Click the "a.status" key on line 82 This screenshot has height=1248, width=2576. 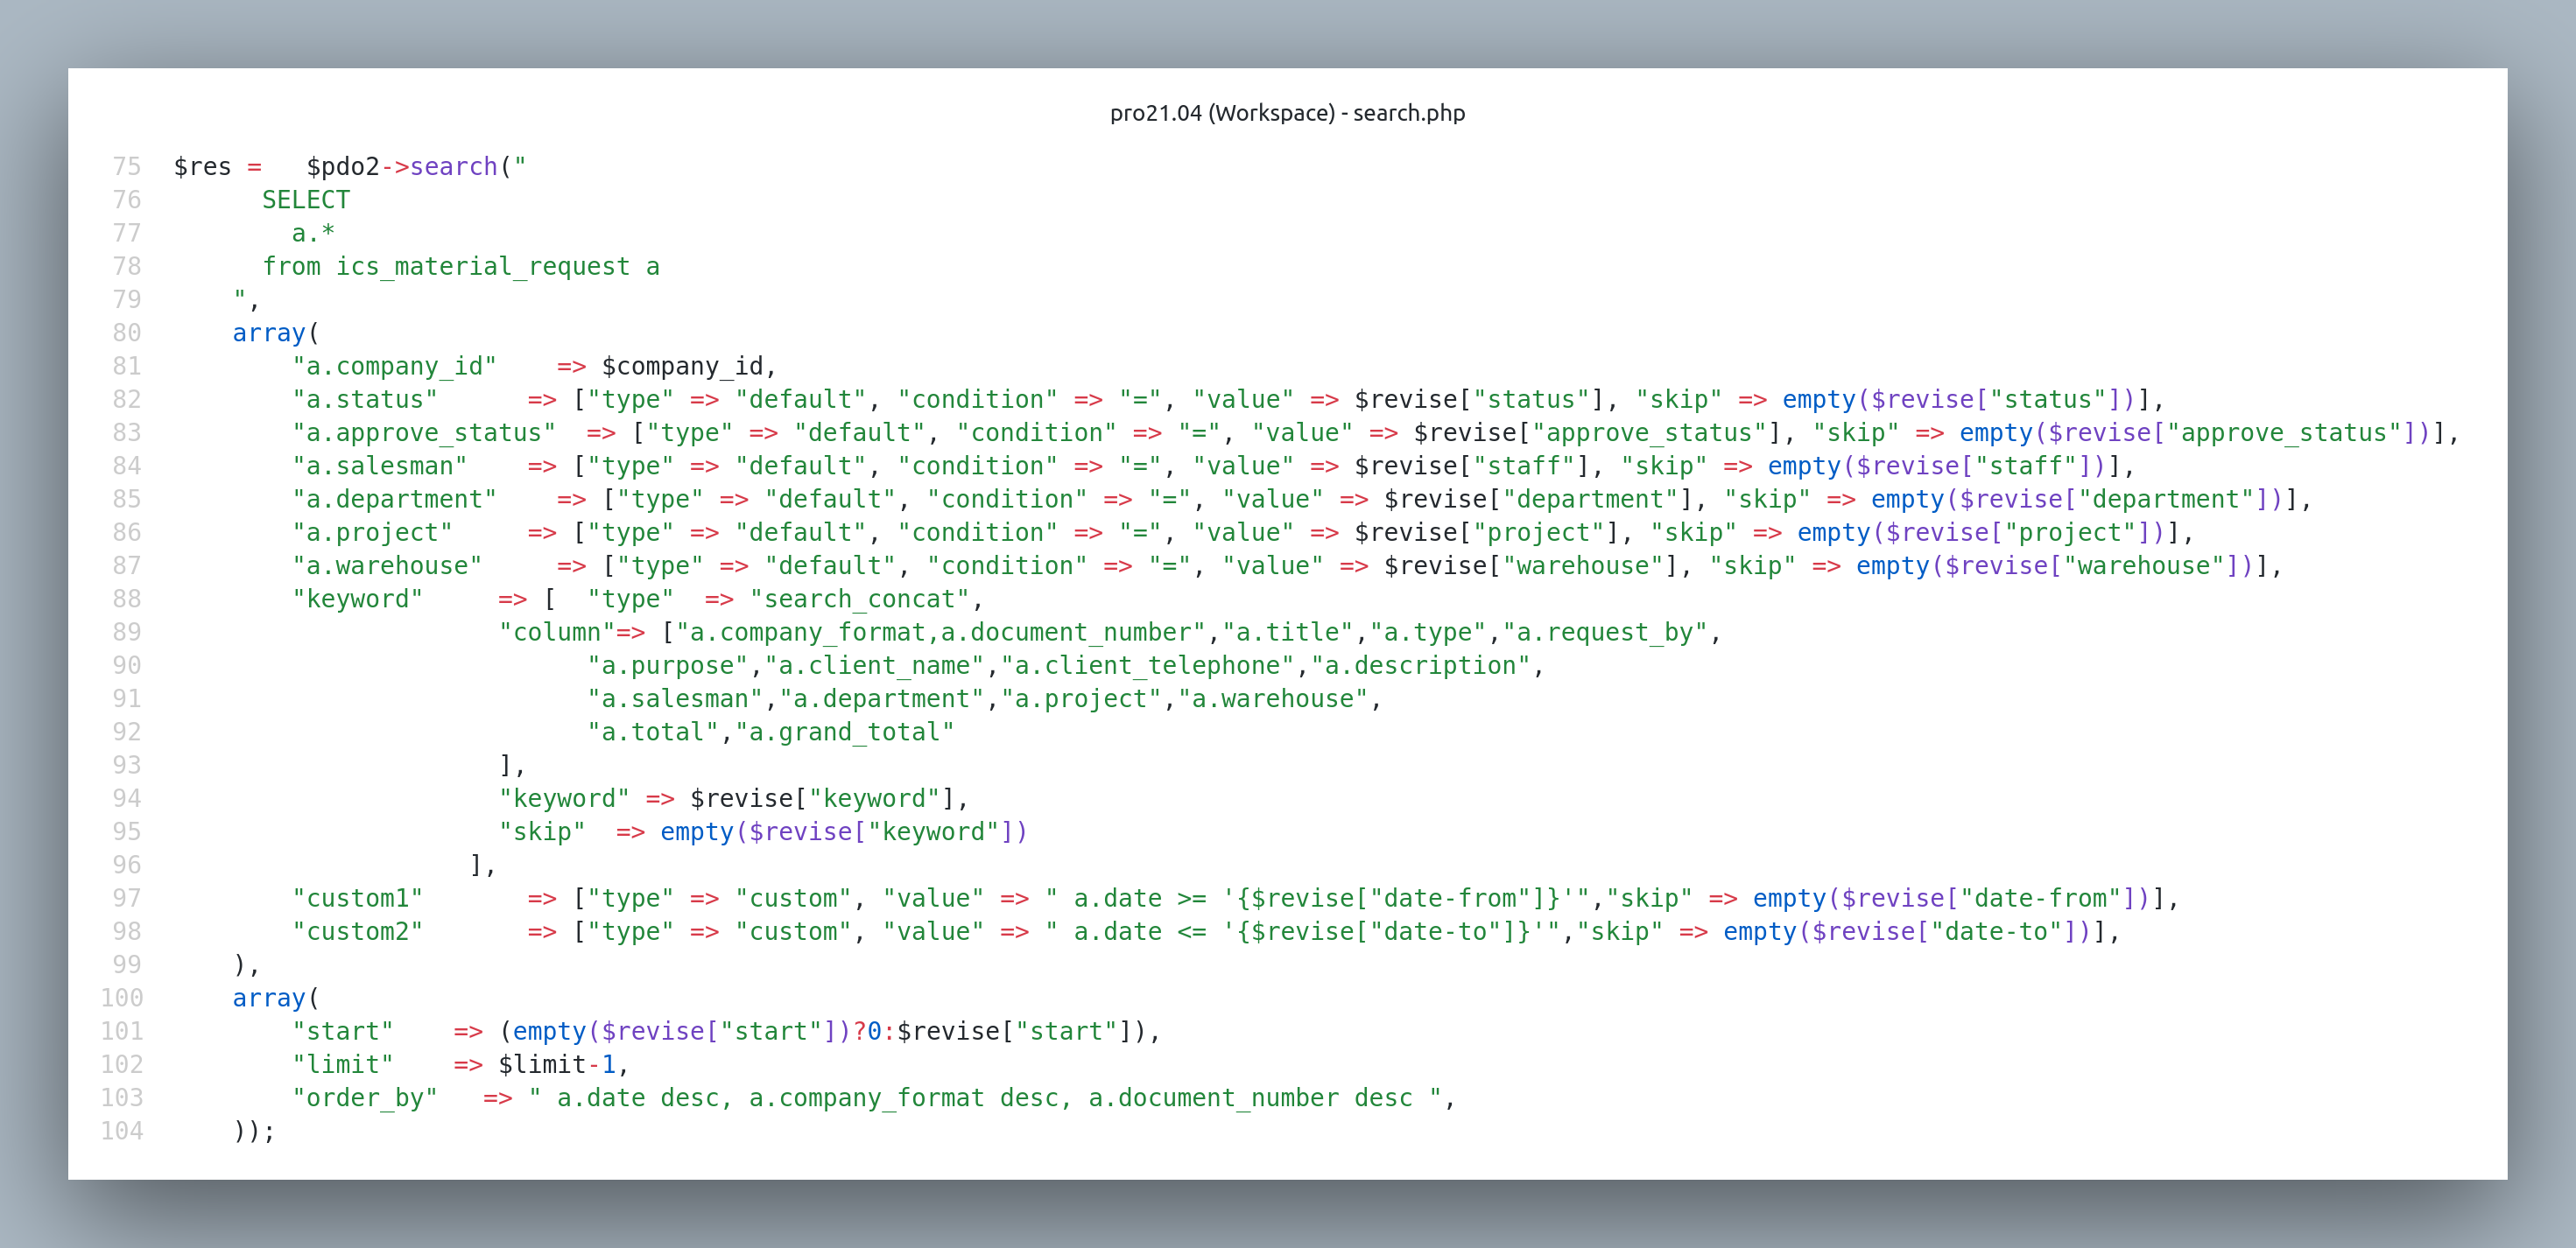pos(365,399)
